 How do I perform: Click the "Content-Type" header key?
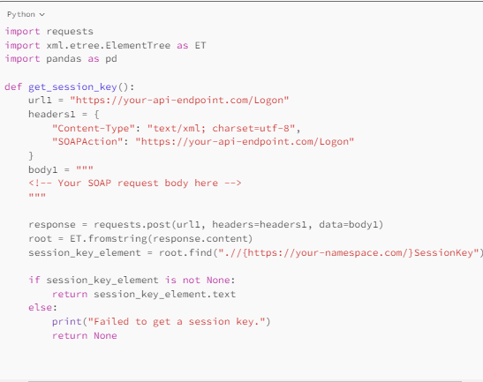point(94,128)
